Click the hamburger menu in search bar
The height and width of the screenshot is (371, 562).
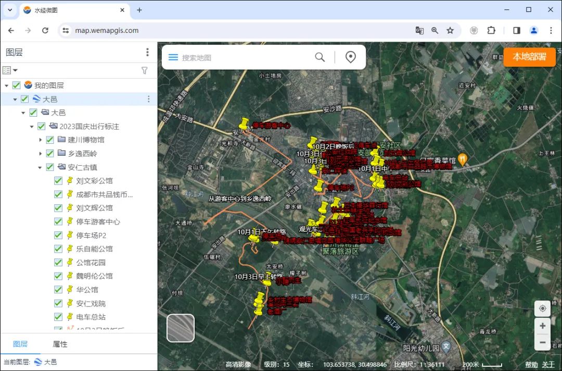(x=173, y=57)
